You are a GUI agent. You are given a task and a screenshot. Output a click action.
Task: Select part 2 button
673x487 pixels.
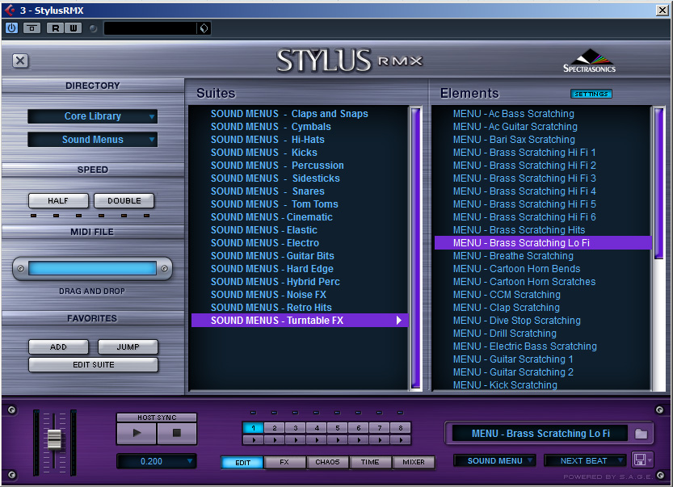[274, 428]
